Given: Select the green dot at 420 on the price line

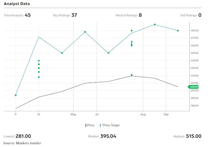Looking at the screenshot, I should pyautogui.click(x=132, y=75).
